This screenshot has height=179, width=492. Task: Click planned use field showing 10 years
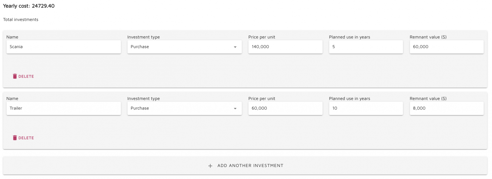[x=366, y=108]
